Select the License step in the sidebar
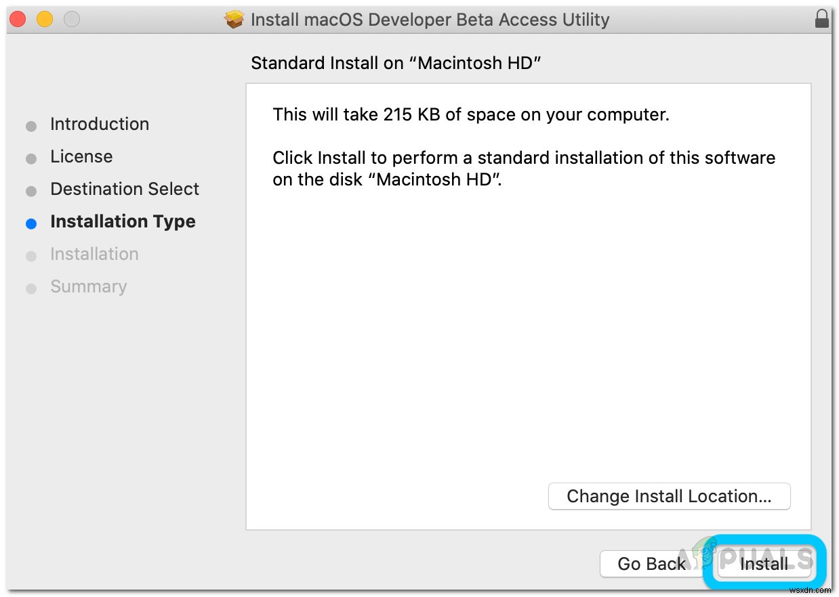Image resolution: width=839 pixels, height=597 pixels. click(x=81, y=156)
